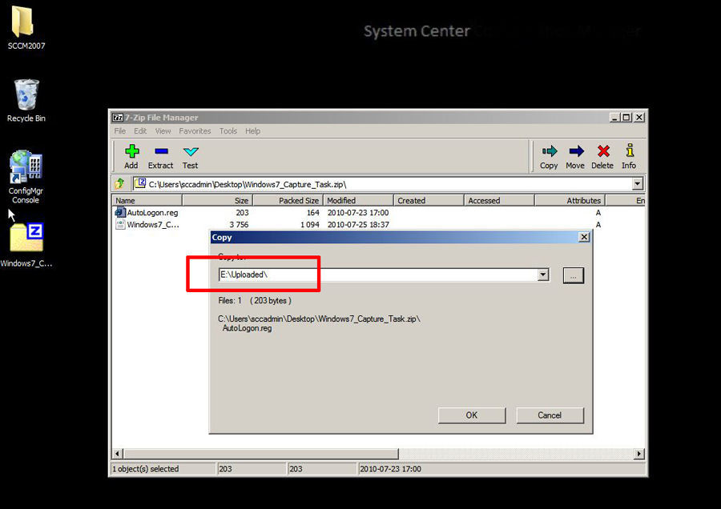Image resolution: width=721 pixels, height=509 pixels.
Task: Click packed size value 164
Action: tap(313, 213)
